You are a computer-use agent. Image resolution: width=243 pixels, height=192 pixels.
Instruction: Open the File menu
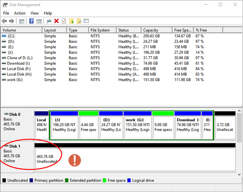[6, 13]
